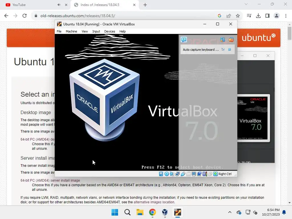
Task: Click the notification sort order icon
Action: coord(223,39)
